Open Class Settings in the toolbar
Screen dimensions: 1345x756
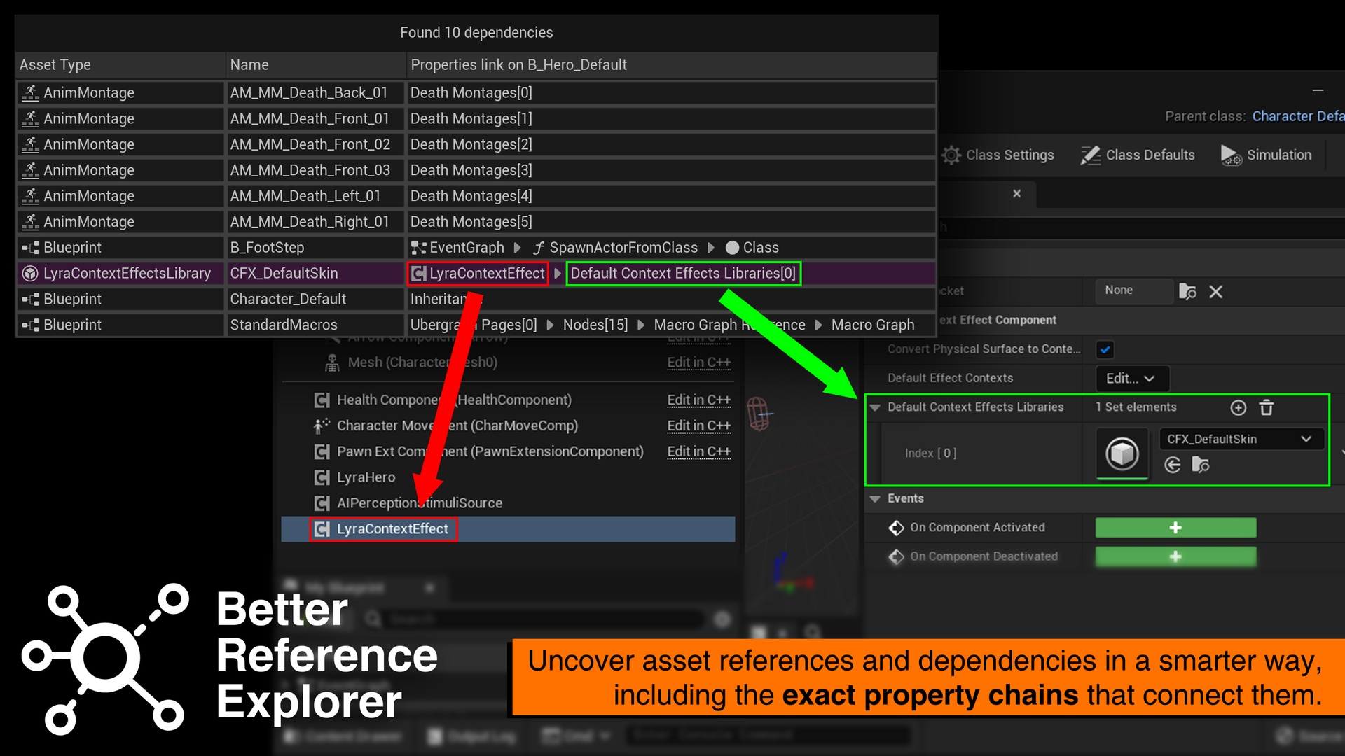998,155
